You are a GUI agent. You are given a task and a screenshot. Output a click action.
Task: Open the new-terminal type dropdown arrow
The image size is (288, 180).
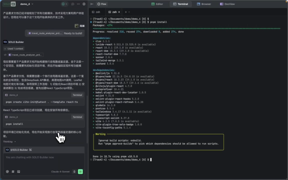click(x=129, y=12)
